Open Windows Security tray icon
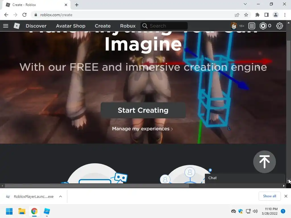 tap(240, 211)
